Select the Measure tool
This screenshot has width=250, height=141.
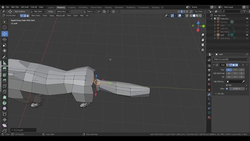[x=4, y=63]
